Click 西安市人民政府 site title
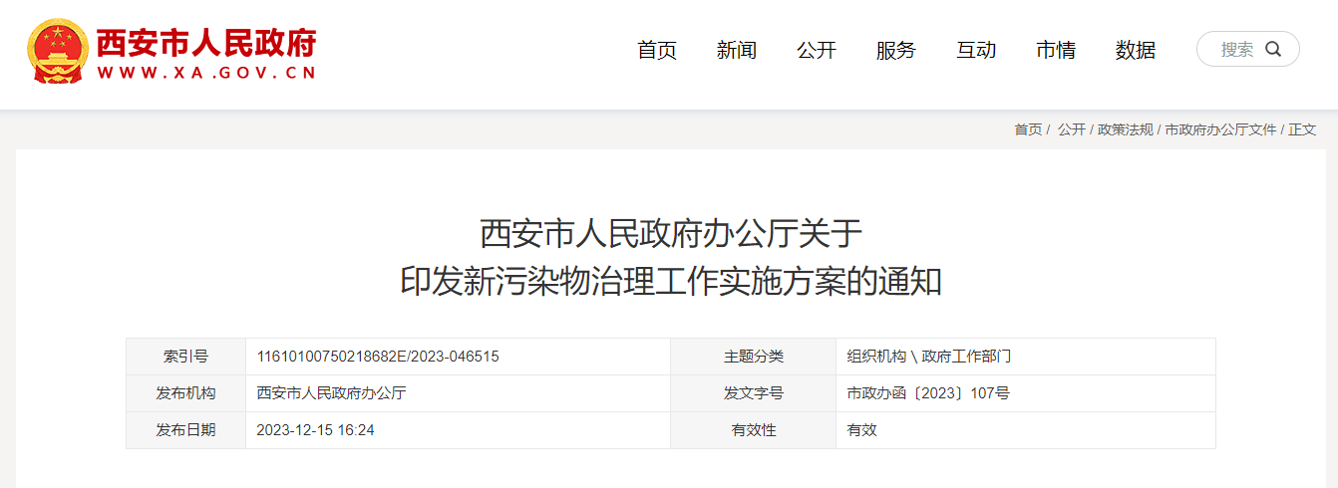The width and height of the screenshot is (1338, 488). tap(206, 43)
